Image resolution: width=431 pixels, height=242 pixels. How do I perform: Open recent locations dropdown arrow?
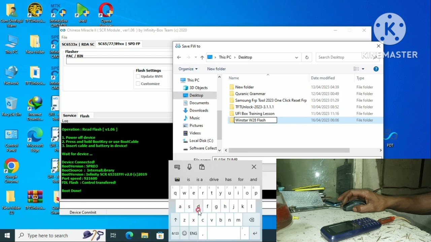tap(196, 57)
